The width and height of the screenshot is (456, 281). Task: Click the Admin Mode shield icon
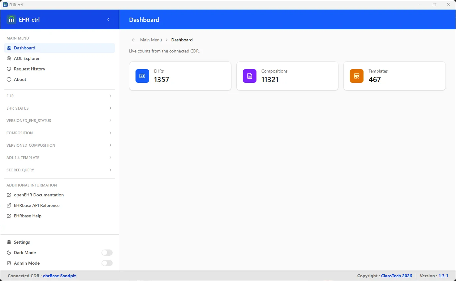tap(9, 263)
